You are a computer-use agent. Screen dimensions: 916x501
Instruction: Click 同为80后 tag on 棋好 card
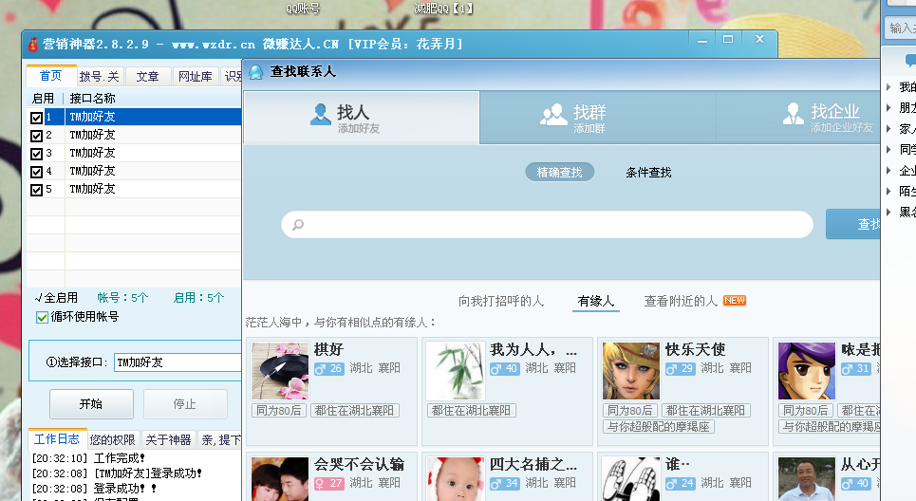click(279, 411)
